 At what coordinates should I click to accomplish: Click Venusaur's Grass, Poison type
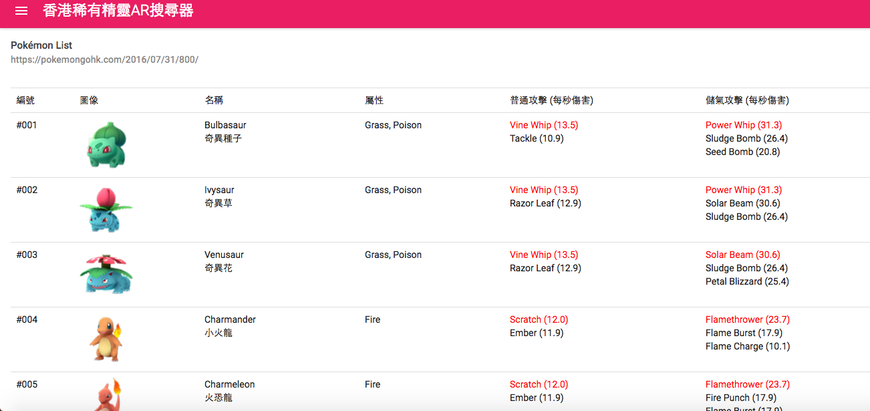click(x=393, y=255)
